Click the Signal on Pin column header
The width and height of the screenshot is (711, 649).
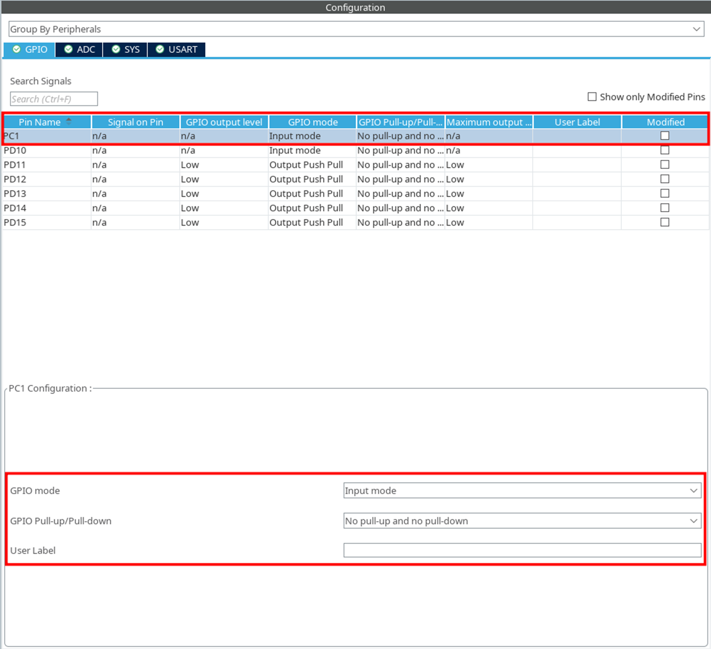(x=135, y=122)
